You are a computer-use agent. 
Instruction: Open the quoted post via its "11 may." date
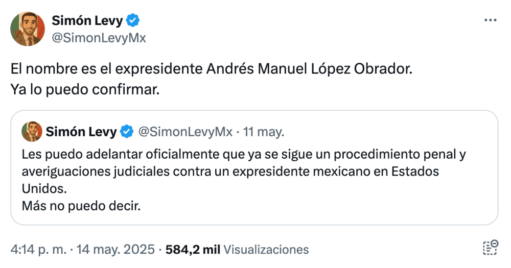(x=264, y=132)
